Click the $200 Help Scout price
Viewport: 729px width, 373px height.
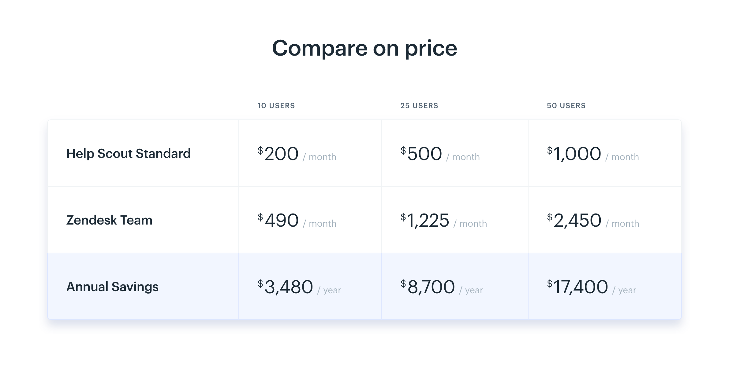pyautogui.click(x=278, y=153)
